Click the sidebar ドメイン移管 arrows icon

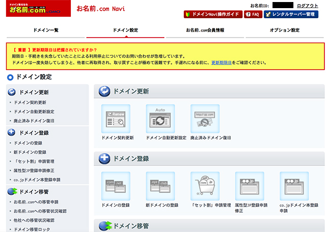(x=12, y=191)
